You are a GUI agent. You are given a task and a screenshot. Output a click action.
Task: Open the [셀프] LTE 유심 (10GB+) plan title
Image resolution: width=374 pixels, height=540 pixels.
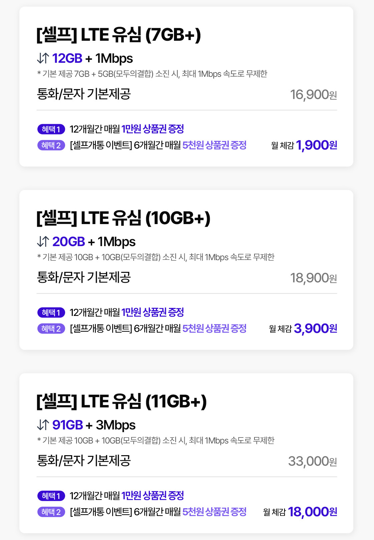point(123,218)
